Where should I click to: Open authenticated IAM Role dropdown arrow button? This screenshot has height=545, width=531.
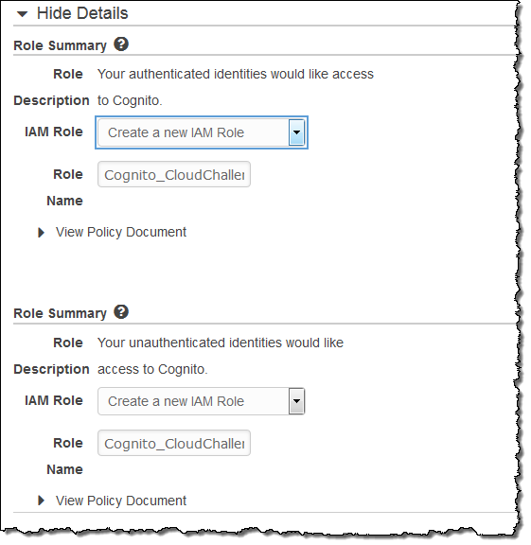pos(296,132)
